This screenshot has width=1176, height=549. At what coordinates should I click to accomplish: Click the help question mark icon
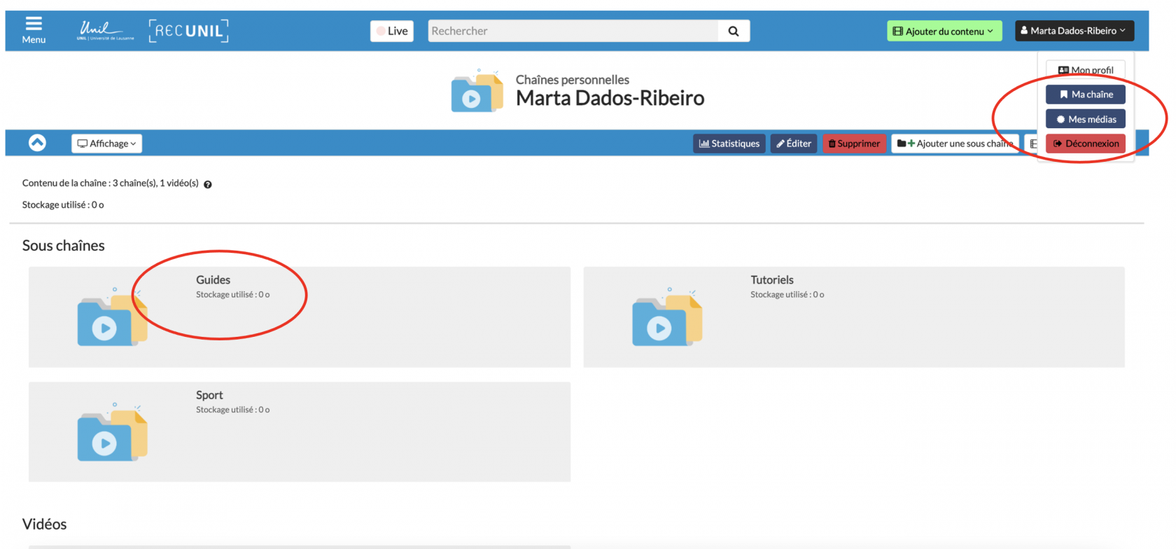coord(208,184)
